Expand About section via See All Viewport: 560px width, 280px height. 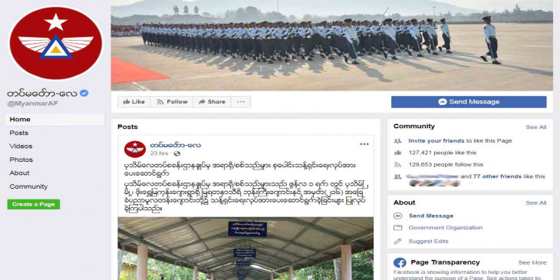(536, 203)
